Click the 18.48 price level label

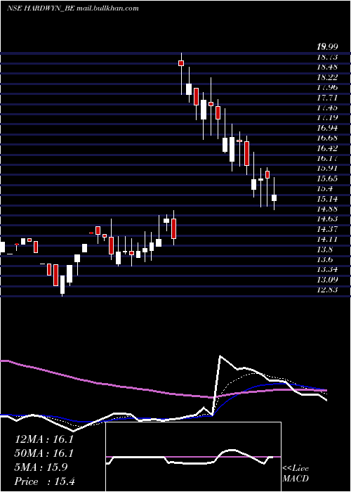(327, 67)
